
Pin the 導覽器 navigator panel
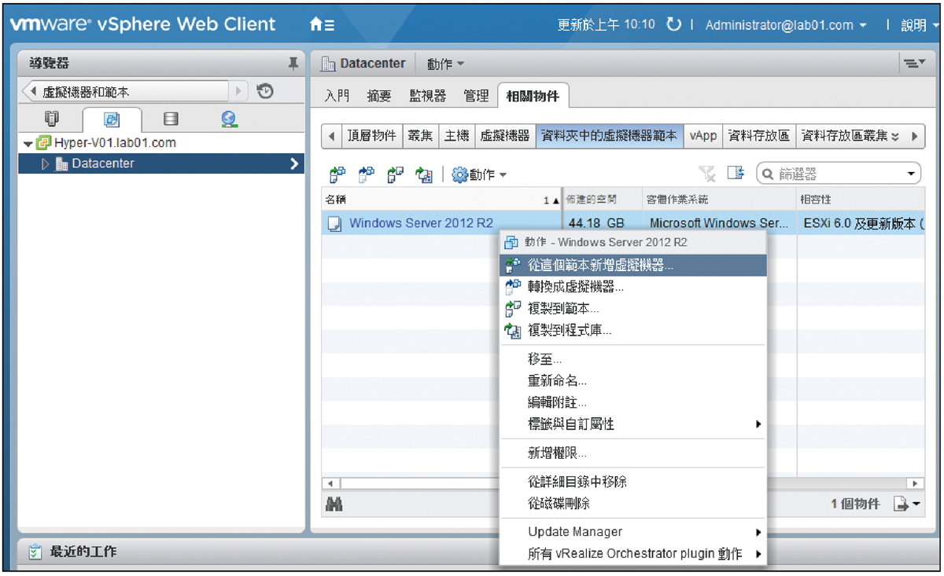coord(293,64)
